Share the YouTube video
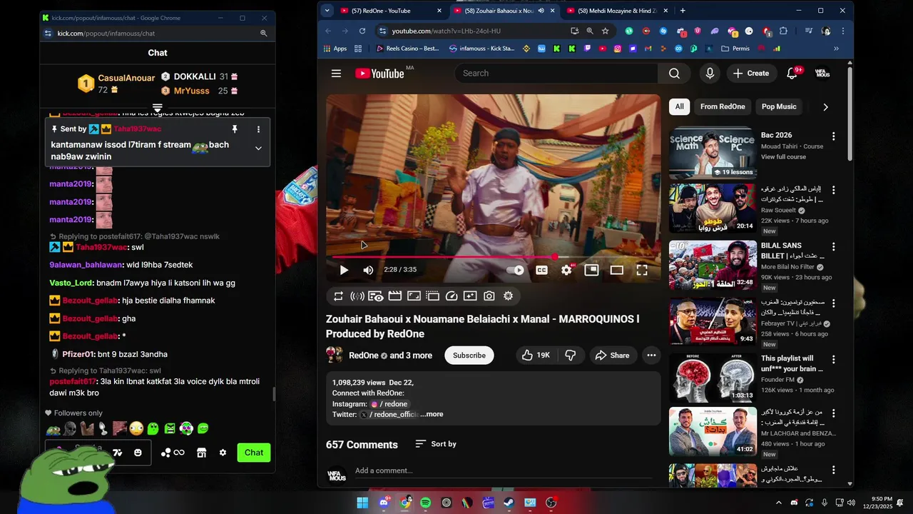The image size is (913, 514). (x=612, y=356)
